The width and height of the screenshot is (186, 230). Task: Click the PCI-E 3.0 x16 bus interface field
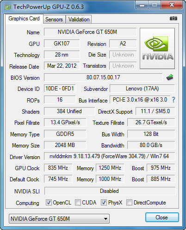[140, 100]
